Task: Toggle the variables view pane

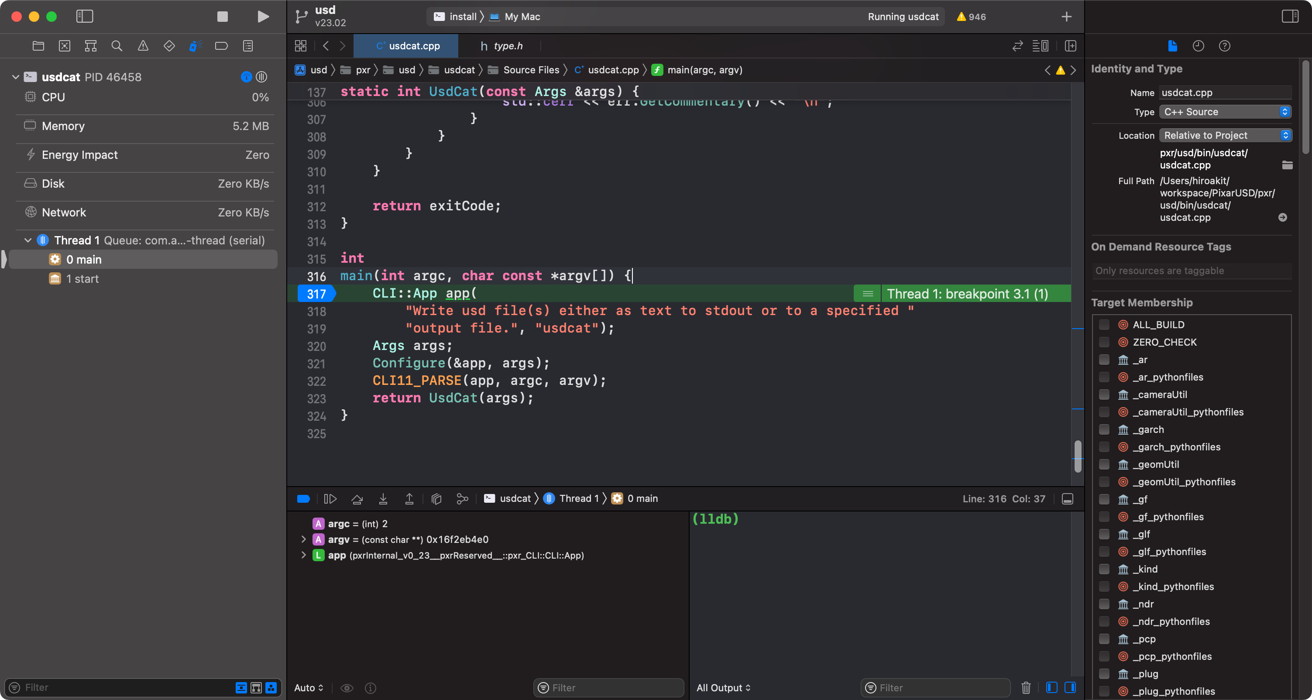Action: click(x=1052, y=688)
